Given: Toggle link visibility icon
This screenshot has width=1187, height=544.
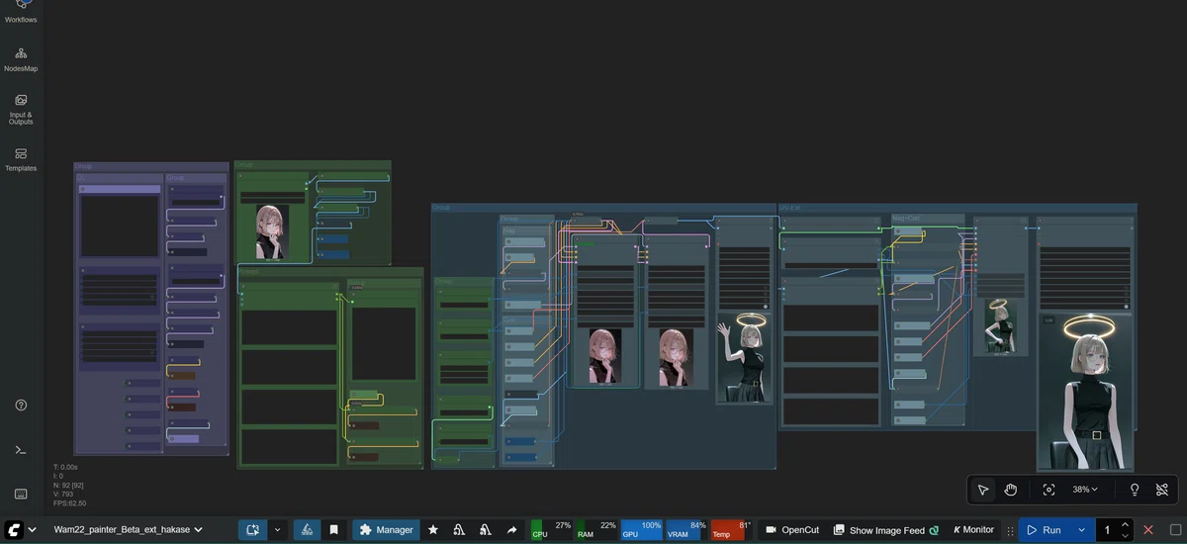Looking at the screenshot, I should [1162, 490].
